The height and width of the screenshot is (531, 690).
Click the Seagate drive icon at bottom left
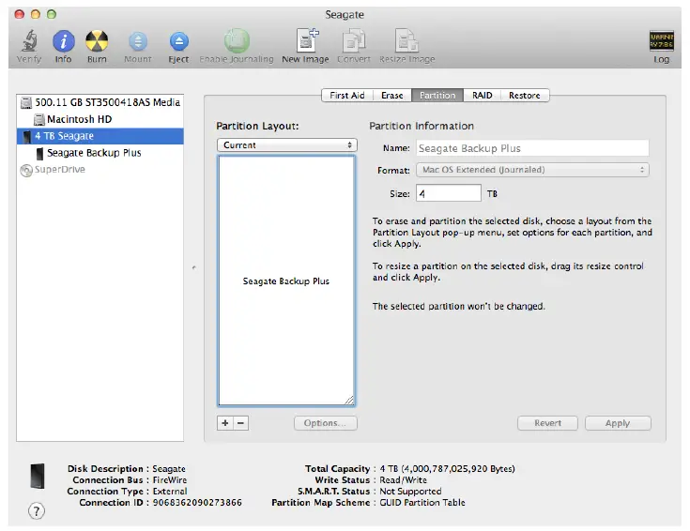[x=38, y=476]
